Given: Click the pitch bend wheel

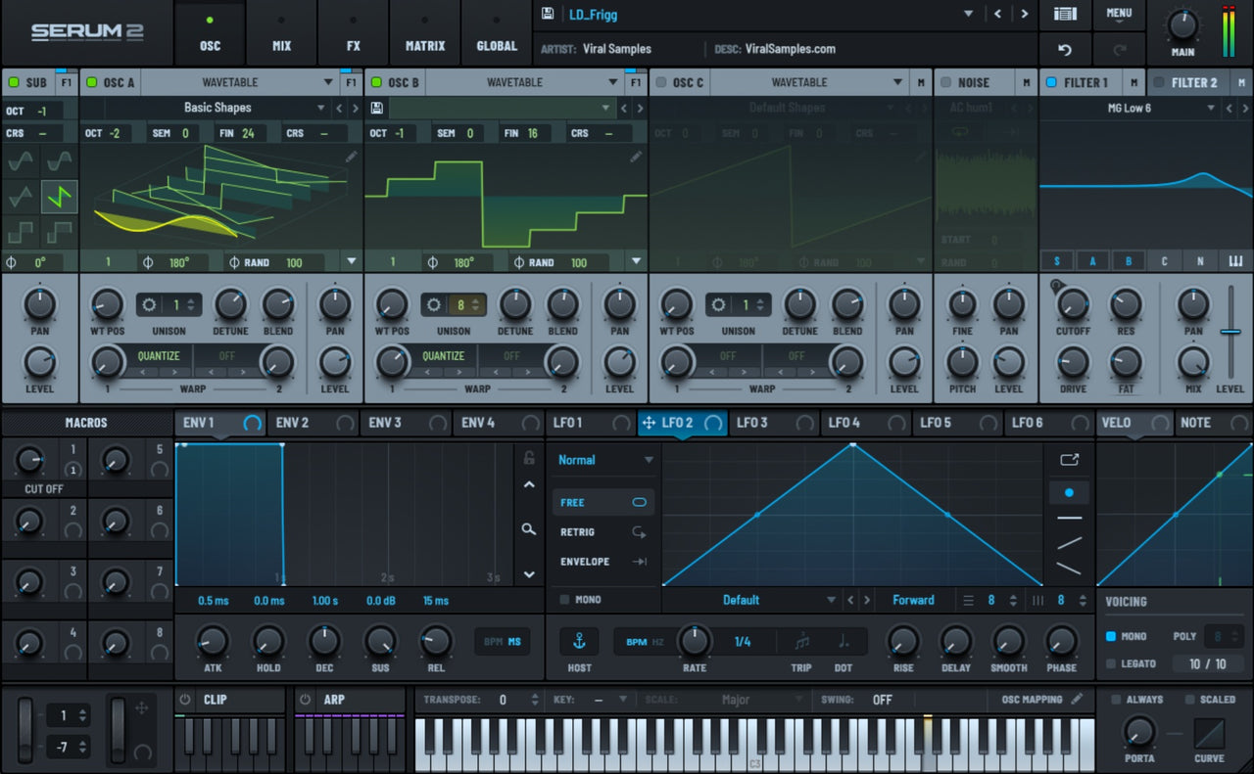Looking at the screenshot, I should pos(25,731).
